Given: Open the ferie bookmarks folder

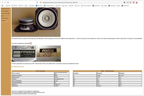Looking at the screenshot, I should pos(21,6).
